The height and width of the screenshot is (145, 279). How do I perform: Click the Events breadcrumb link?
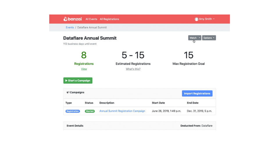(x=70, y=28)
